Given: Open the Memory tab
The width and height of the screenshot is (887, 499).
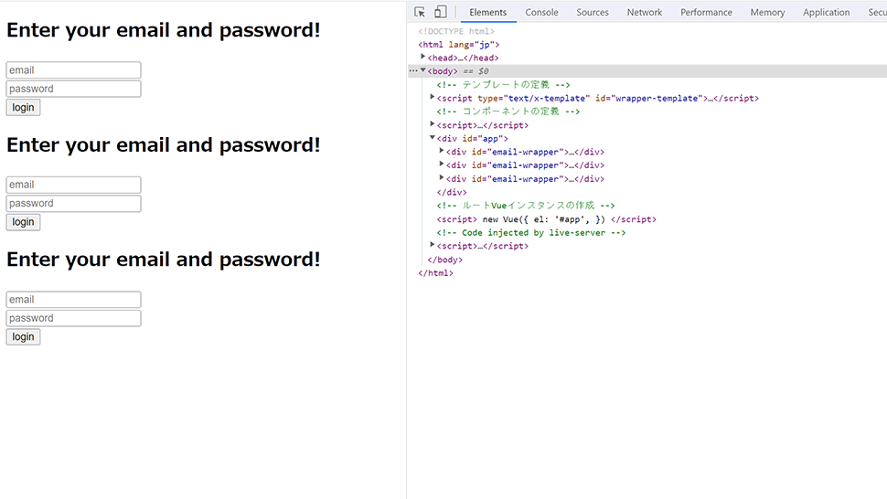Looking at the screenshot, I should (767, 12).
